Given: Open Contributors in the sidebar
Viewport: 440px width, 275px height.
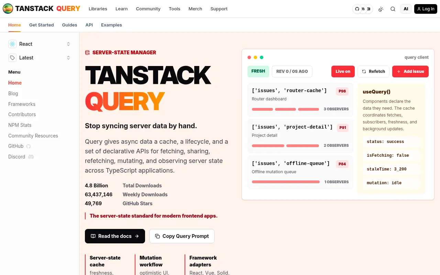Looking at the screenshot, I should pos(22,114).
